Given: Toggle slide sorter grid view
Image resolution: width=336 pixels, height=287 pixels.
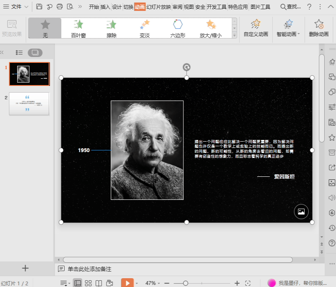Looking at the screenshot, I should tap(88, 283).
